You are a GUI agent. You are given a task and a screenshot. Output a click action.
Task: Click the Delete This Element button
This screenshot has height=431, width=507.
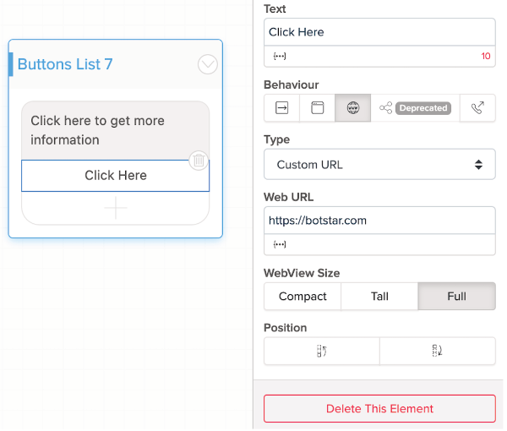[379, 409]
